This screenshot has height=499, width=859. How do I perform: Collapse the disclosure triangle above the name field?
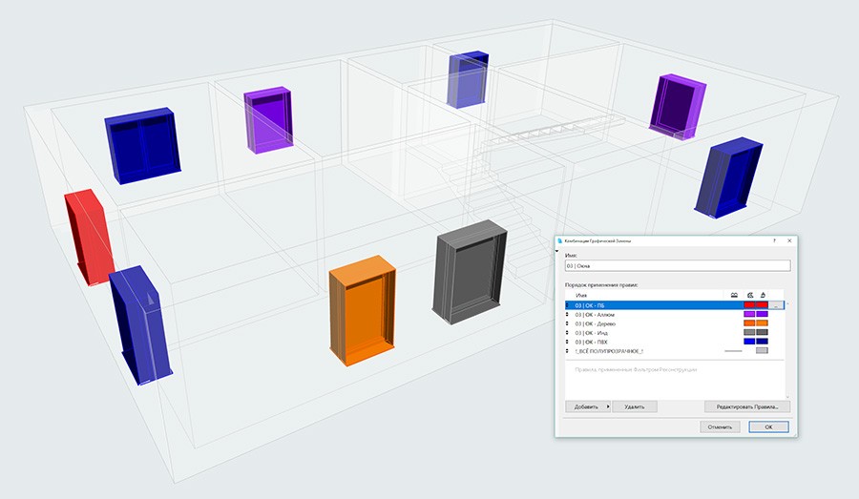coord(557,251)
